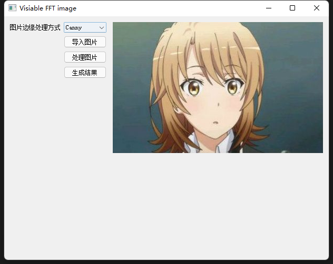
Task: Close the Visiable FFT image window
Action: pyautogui.click(x=317, y=8)
